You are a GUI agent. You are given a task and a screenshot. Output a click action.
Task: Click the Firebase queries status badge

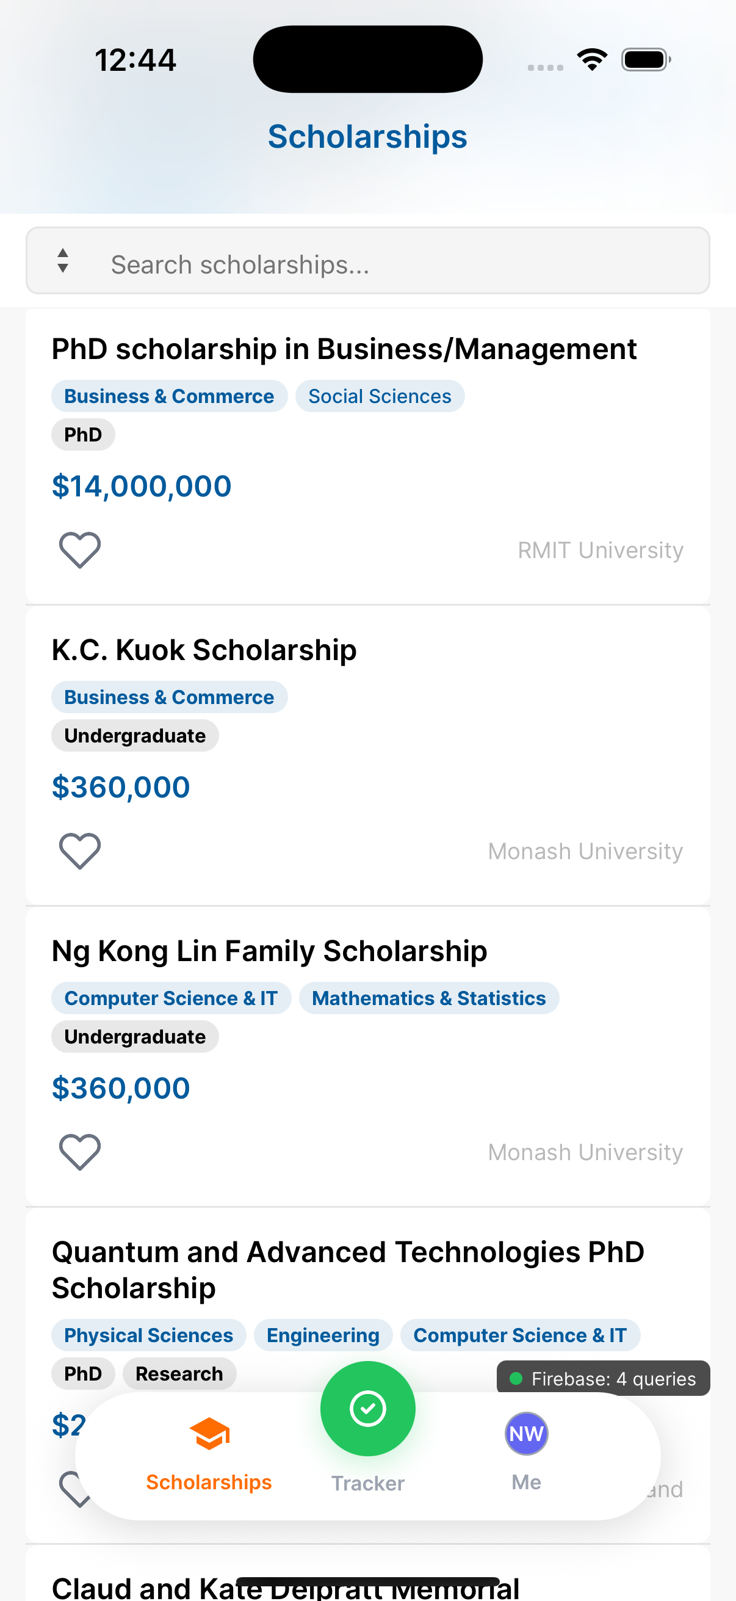click(x=603, y=1379)
